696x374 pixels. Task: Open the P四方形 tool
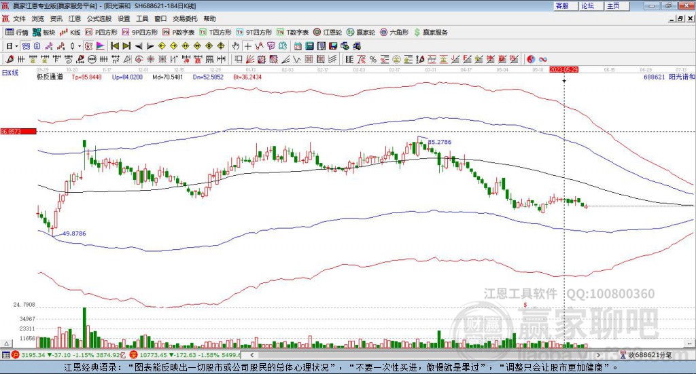[101, 33]
